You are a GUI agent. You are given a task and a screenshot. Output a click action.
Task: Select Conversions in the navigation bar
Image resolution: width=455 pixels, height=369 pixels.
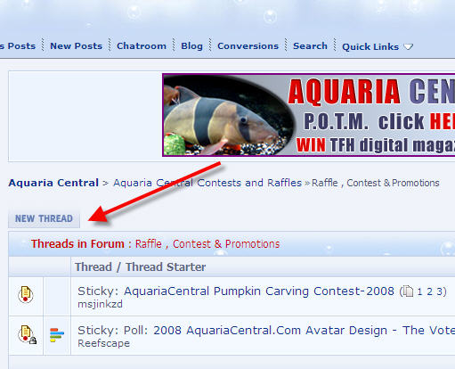pos(248,46)
